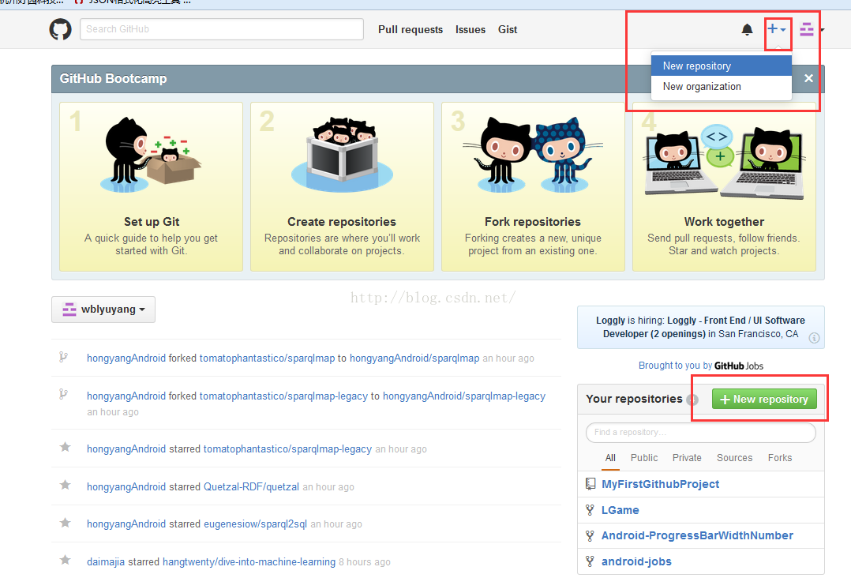Screen dimensions: 851x578
Task: Open the Work together card
Action: [x=724, y=186]
